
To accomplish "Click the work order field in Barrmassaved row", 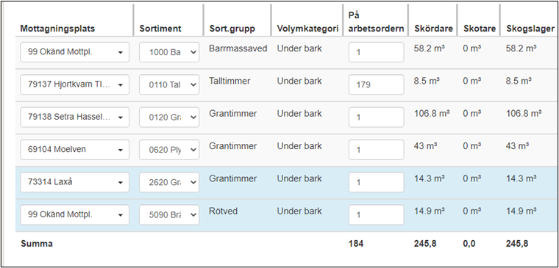I will click(x=376, y=52).
